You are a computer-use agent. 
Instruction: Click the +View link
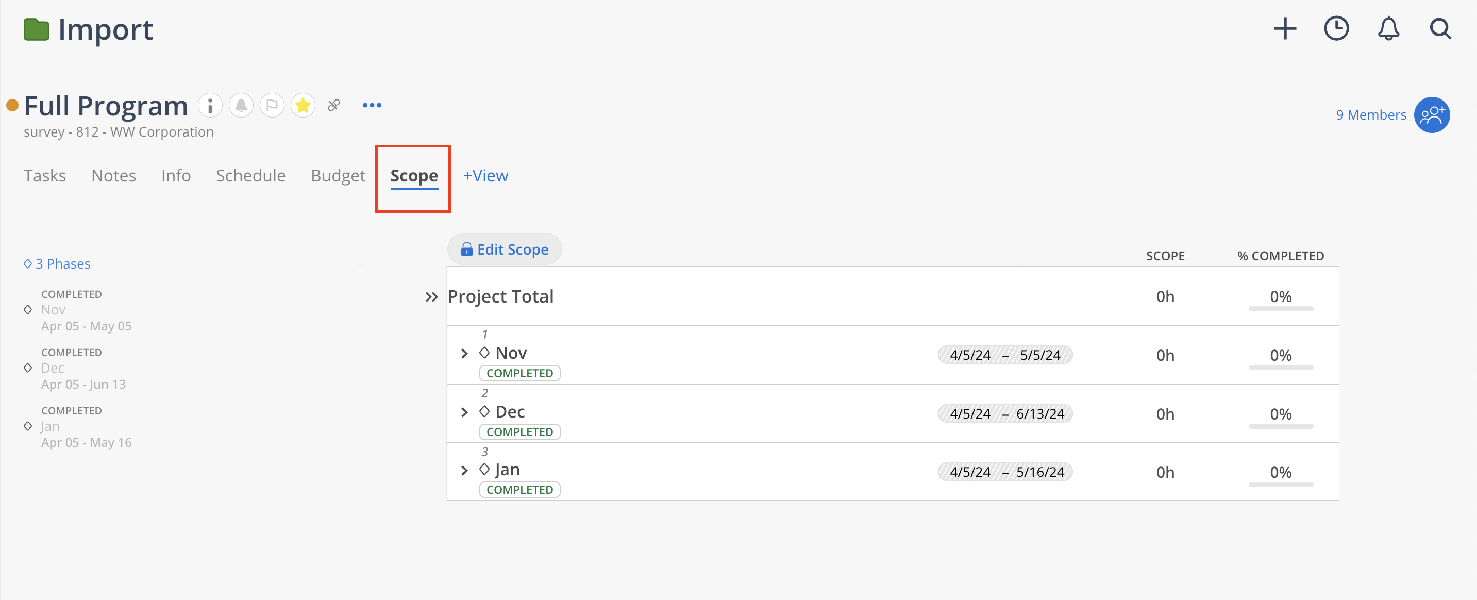coord(485,176)
